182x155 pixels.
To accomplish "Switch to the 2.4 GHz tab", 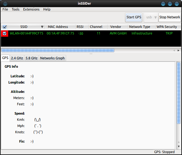I will tap(17, 58).
